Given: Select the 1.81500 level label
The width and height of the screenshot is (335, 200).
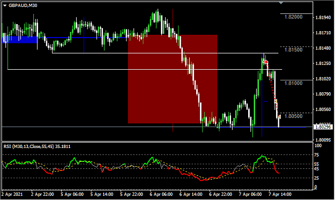Looking at the screenshot, I should [x=294, y=50].
